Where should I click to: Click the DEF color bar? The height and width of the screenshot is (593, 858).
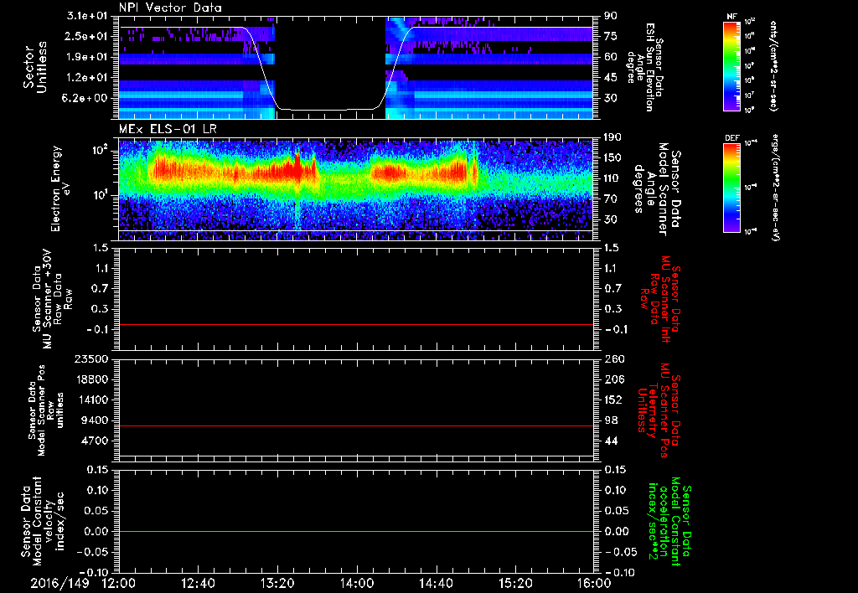click(x=732, y=187)
